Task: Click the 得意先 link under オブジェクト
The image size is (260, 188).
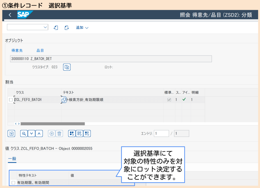Action: pos(17,50)
